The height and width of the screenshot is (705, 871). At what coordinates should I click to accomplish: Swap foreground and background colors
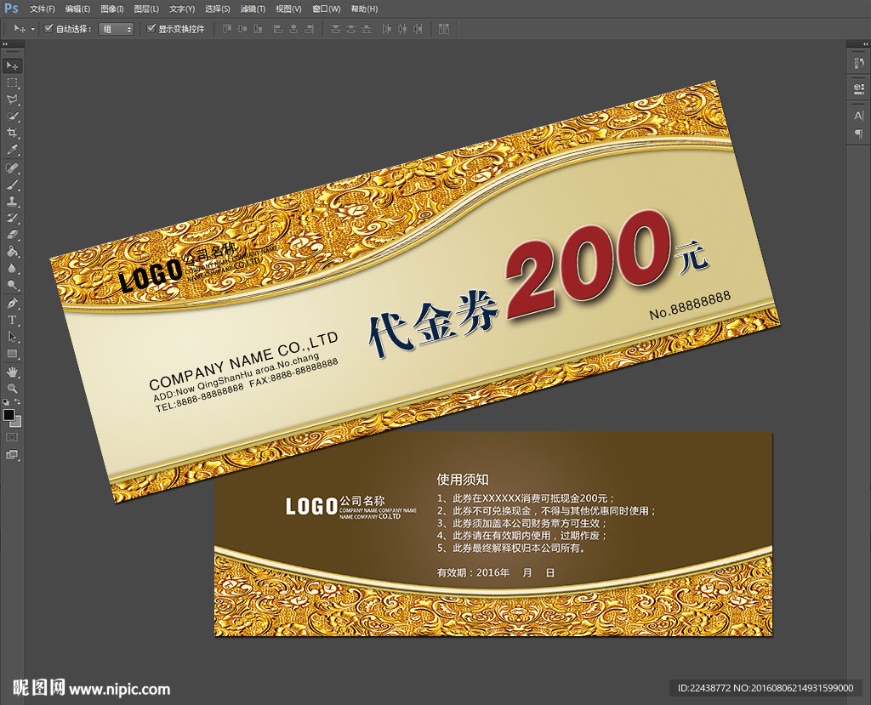click(18, 401)
